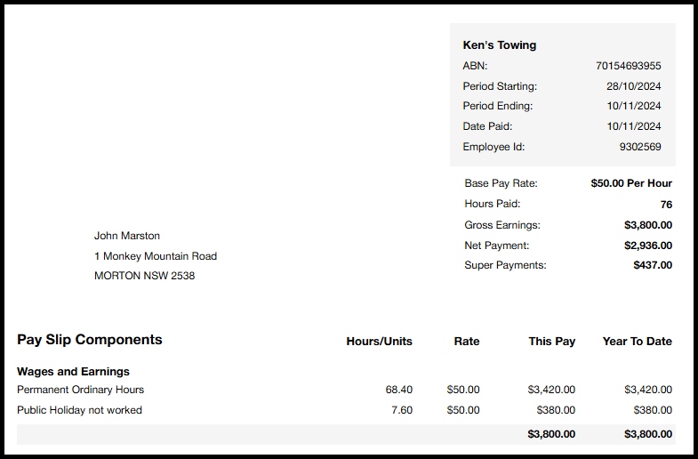Click the Hours/Units column header
The image size is (698, 459).
click(x=379, y=342)
